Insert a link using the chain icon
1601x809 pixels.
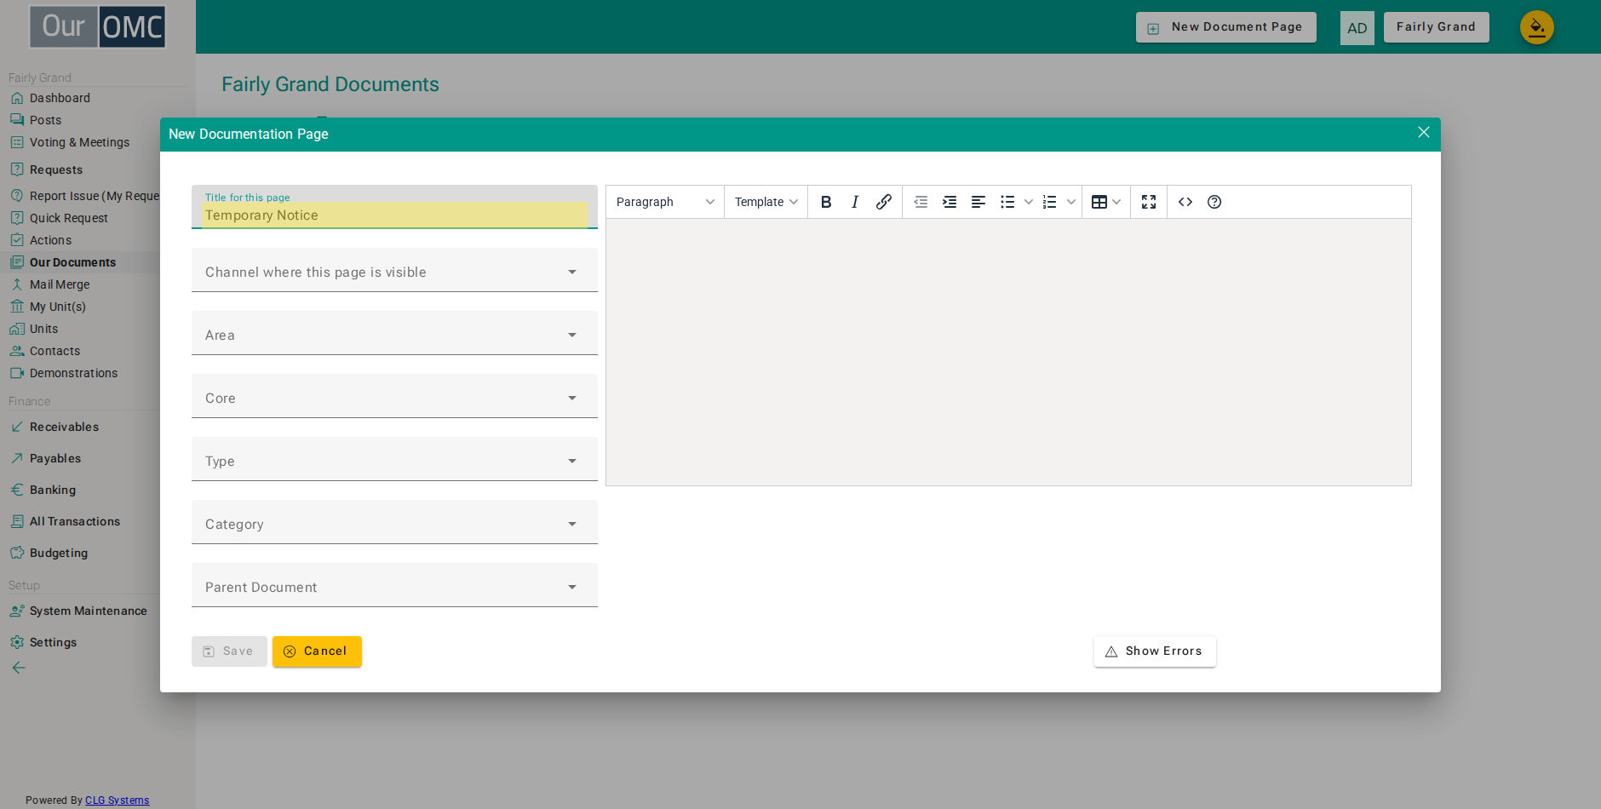coord(884,202)
